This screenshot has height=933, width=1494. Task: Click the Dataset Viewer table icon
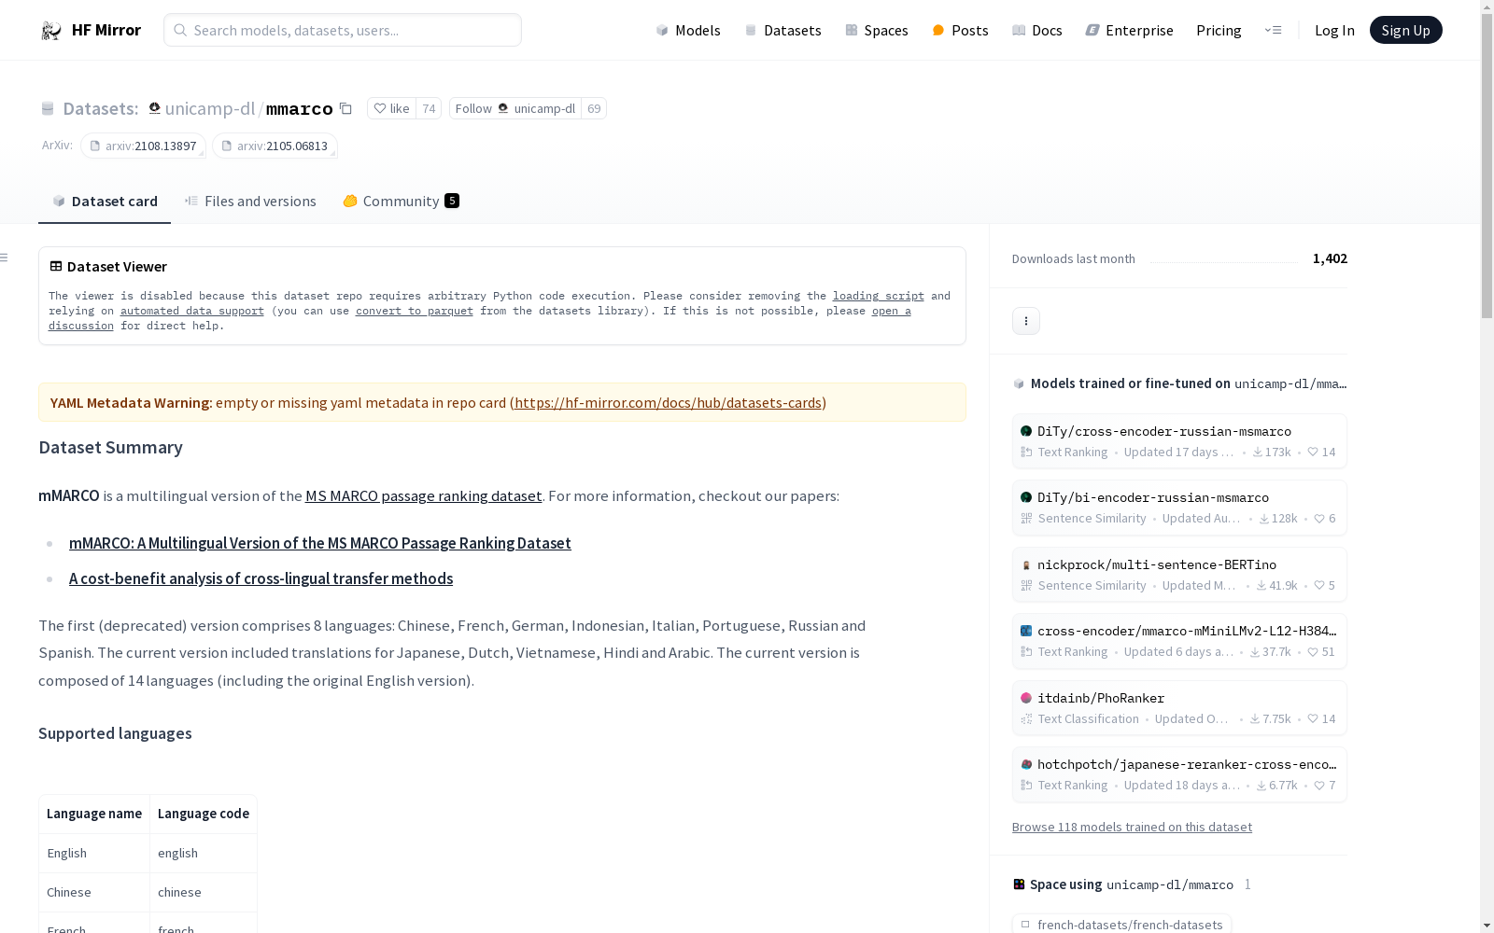(56, 266)
